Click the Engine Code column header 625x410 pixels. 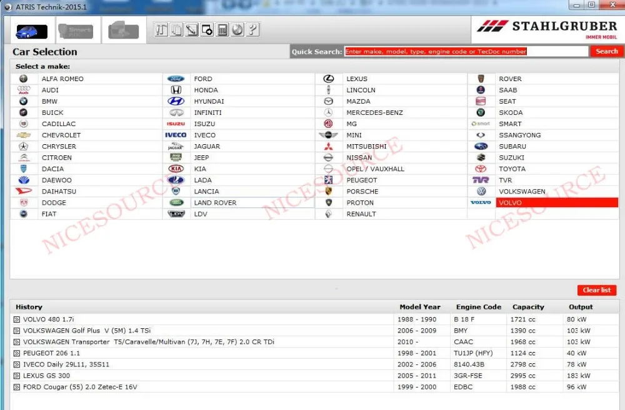click(479, 307)
